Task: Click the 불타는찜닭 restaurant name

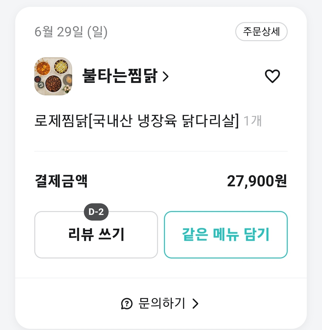Action: click(120, 77)
